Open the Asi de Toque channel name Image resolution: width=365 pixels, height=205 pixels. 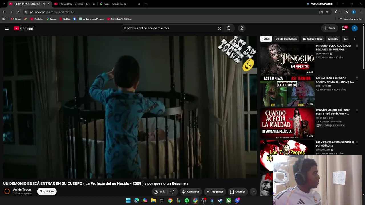(x=22, y=190)
